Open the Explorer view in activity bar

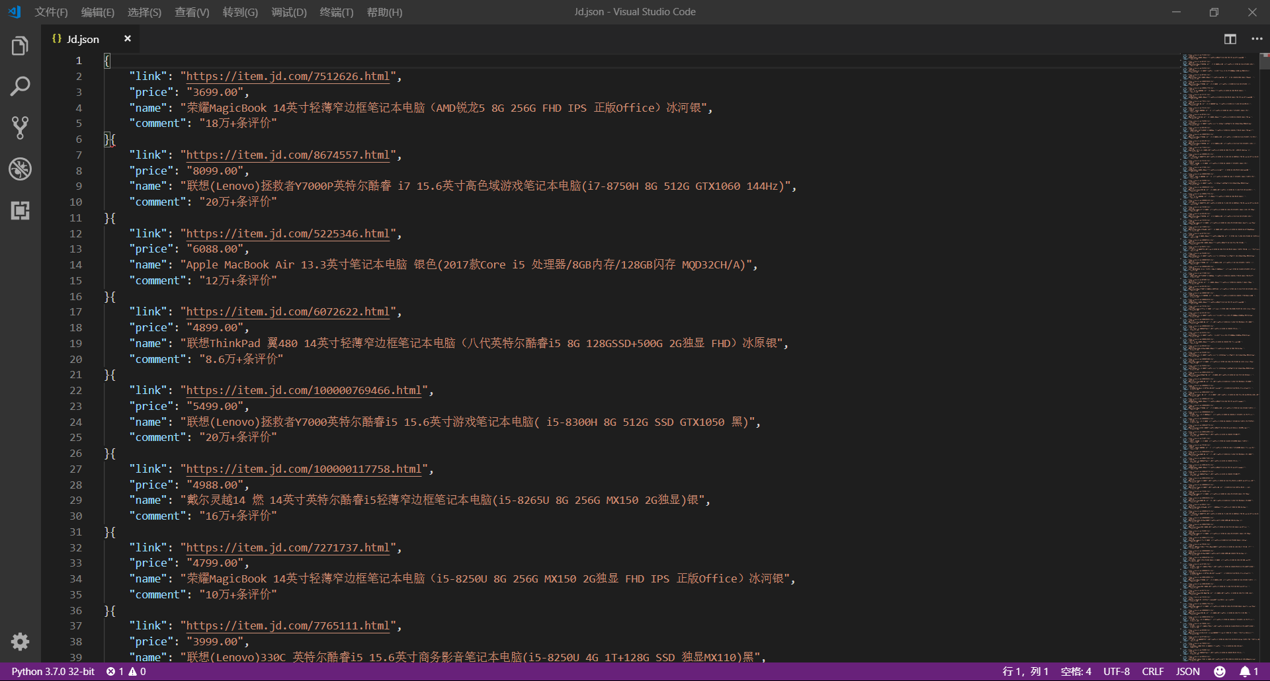tap(20, 46)
